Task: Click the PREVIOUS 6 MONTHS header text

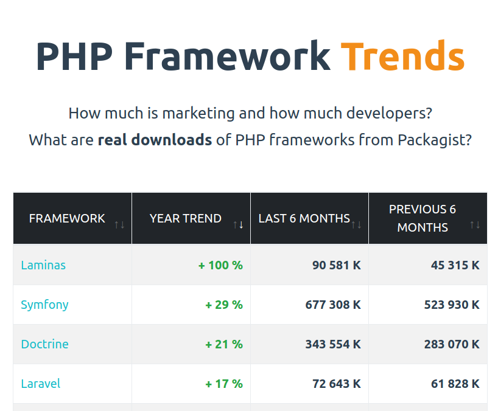Action: coord(423,218)
